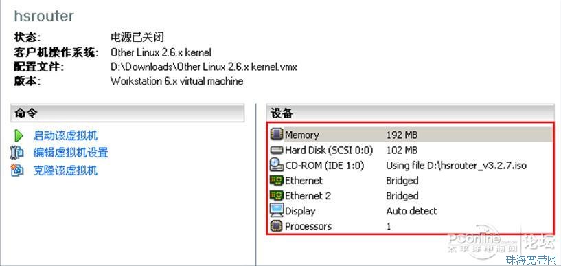Screen dimensions: 561x266
Task: Select the Display Auto detect value
Action: coord(411,211)
